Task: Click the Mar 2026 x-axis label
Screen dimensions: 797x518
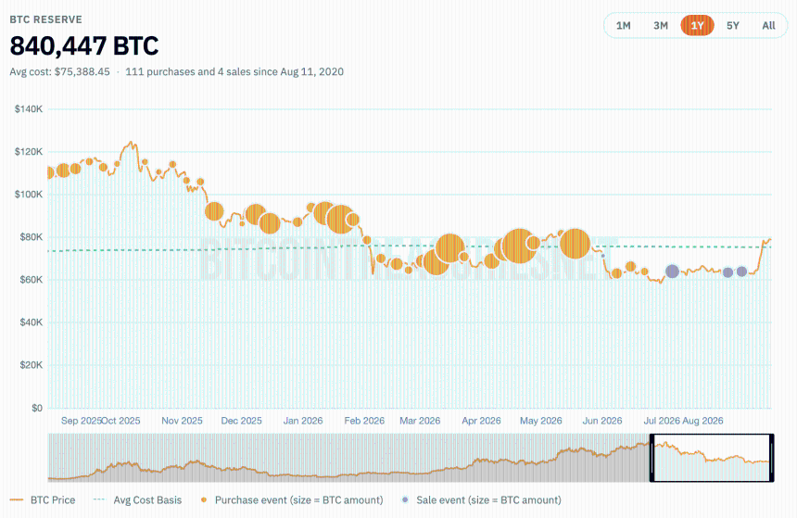Action: pos(420,421)
